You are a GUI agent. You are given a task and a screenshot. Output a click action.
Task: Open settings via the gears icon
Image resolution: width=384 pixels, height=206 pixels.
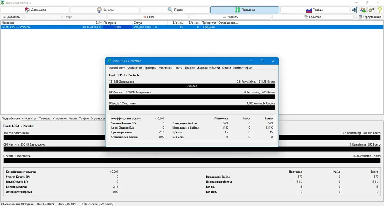coord(371,10)
